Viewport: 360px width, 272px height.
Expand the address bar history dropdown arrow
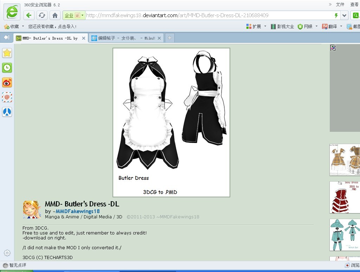pos(344,15)
